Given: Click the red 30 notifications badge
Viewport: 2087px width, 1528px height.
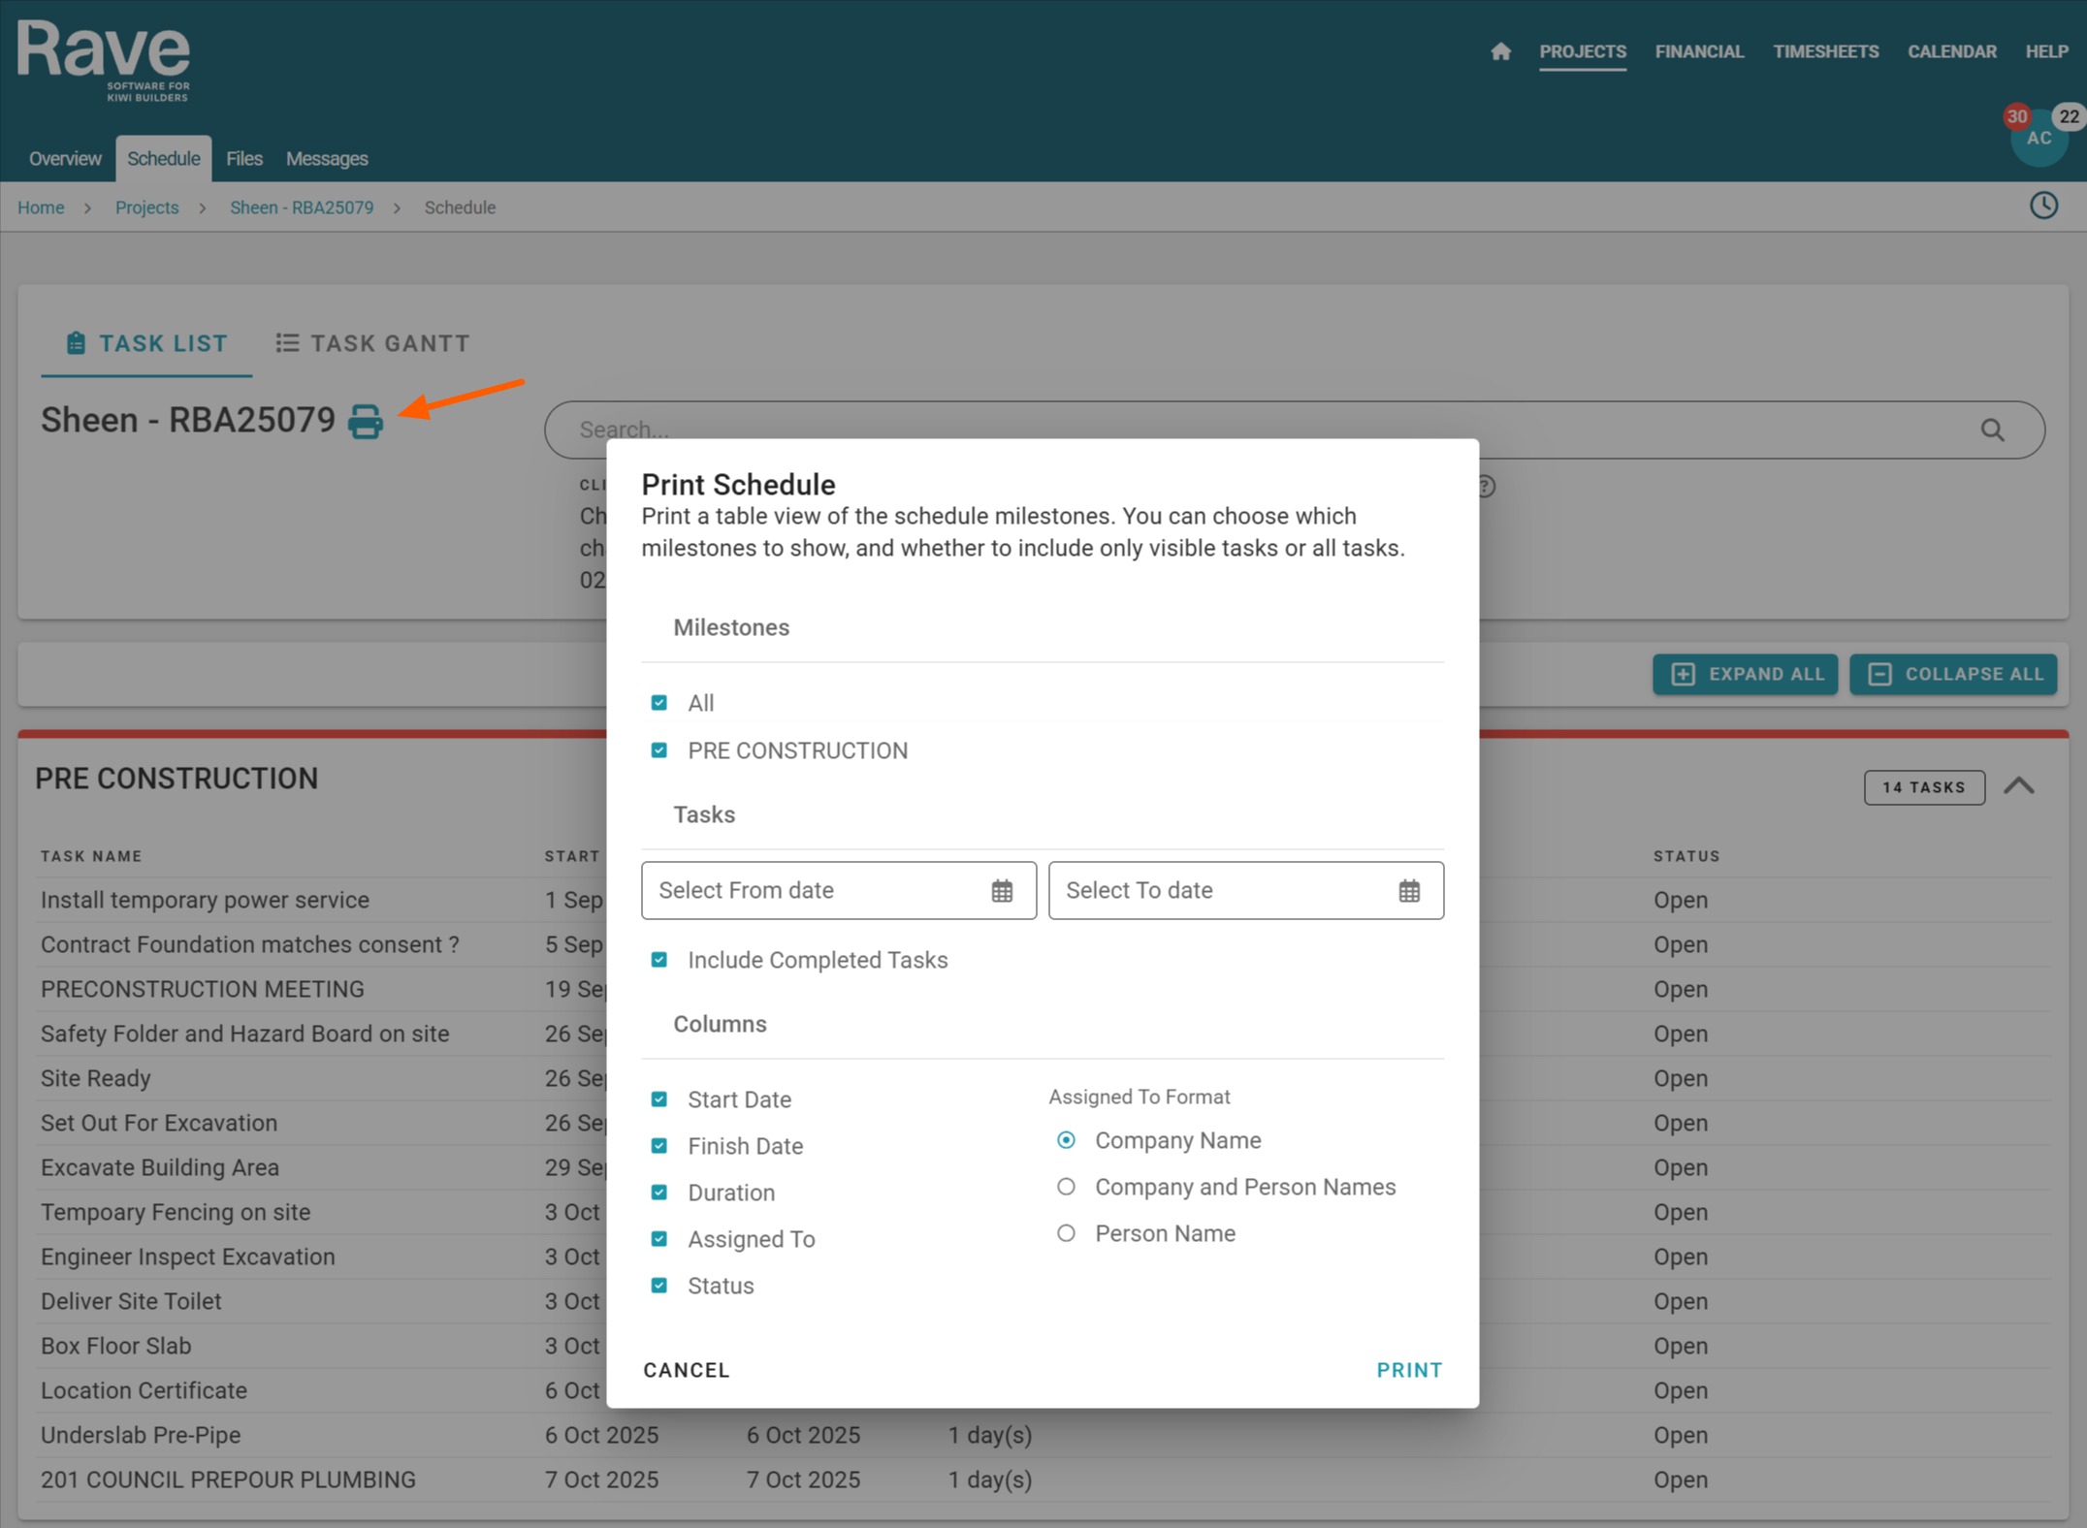Looking at the screenshot, I should (2017, 117).
